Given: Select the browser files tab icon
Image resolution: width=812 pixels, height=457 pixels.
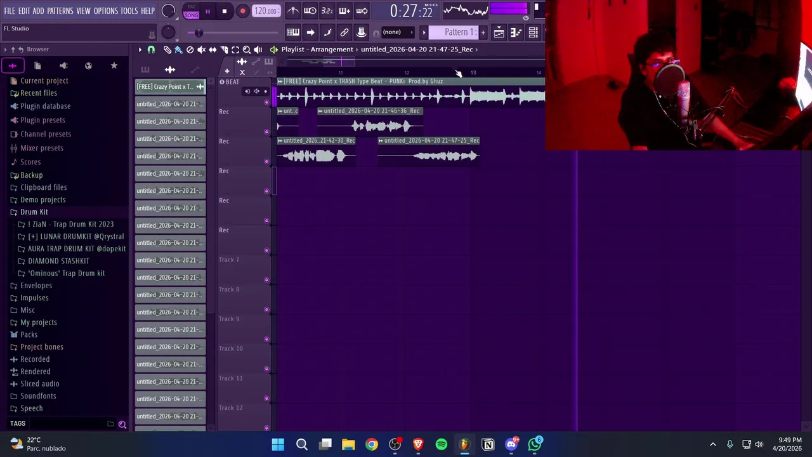Looking at the screenshot, I should 37,65.
